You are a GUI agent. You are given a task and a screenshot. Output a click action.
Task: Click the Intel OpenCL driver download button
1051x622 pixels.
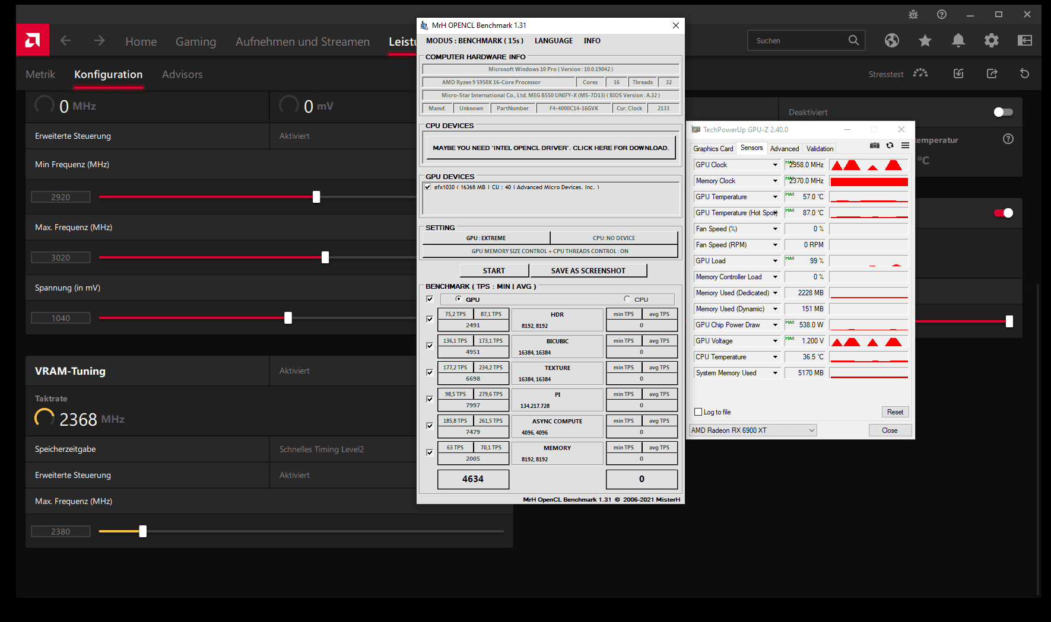tap(551, 148)
